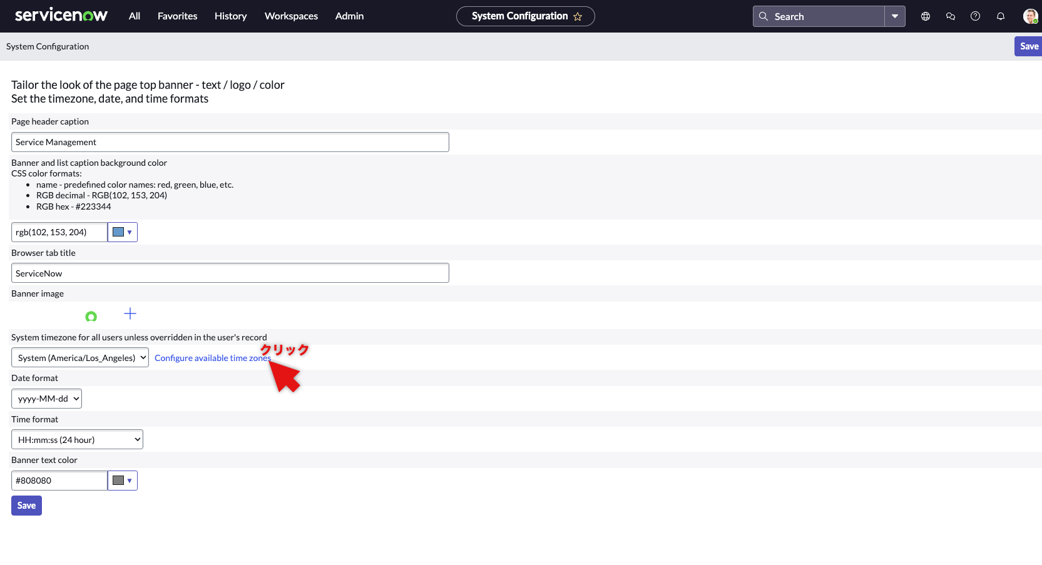
Task: Select the green ServiceNow banner image thumbnail
Action: (x=91, y=316)
